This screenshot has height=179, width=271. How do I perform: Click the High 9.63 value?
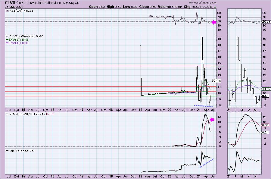tap(114, 7)
